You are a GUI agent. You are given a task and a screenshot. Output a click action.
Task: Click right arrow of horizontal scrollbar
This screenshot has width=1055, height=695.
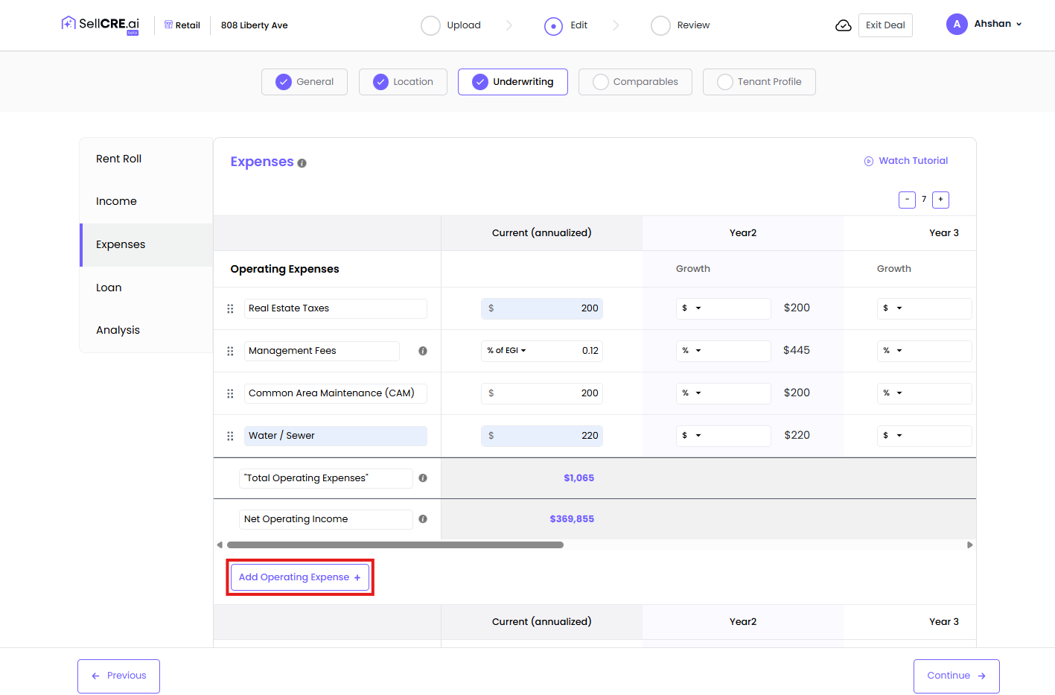coord(969,545)
